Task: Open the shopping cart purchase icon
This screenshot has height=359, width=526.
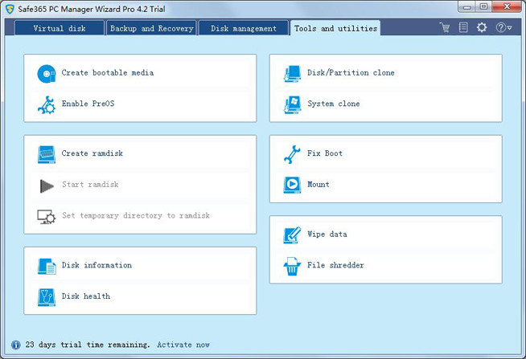Action: (x=445, y=27)
